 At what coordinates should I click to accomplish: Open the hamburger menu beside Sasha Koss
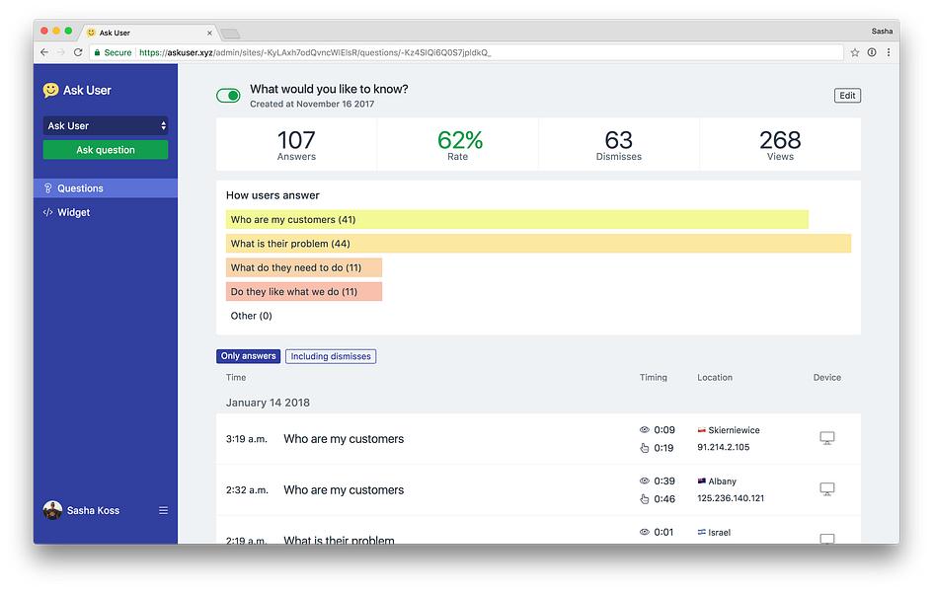point(163,510)
